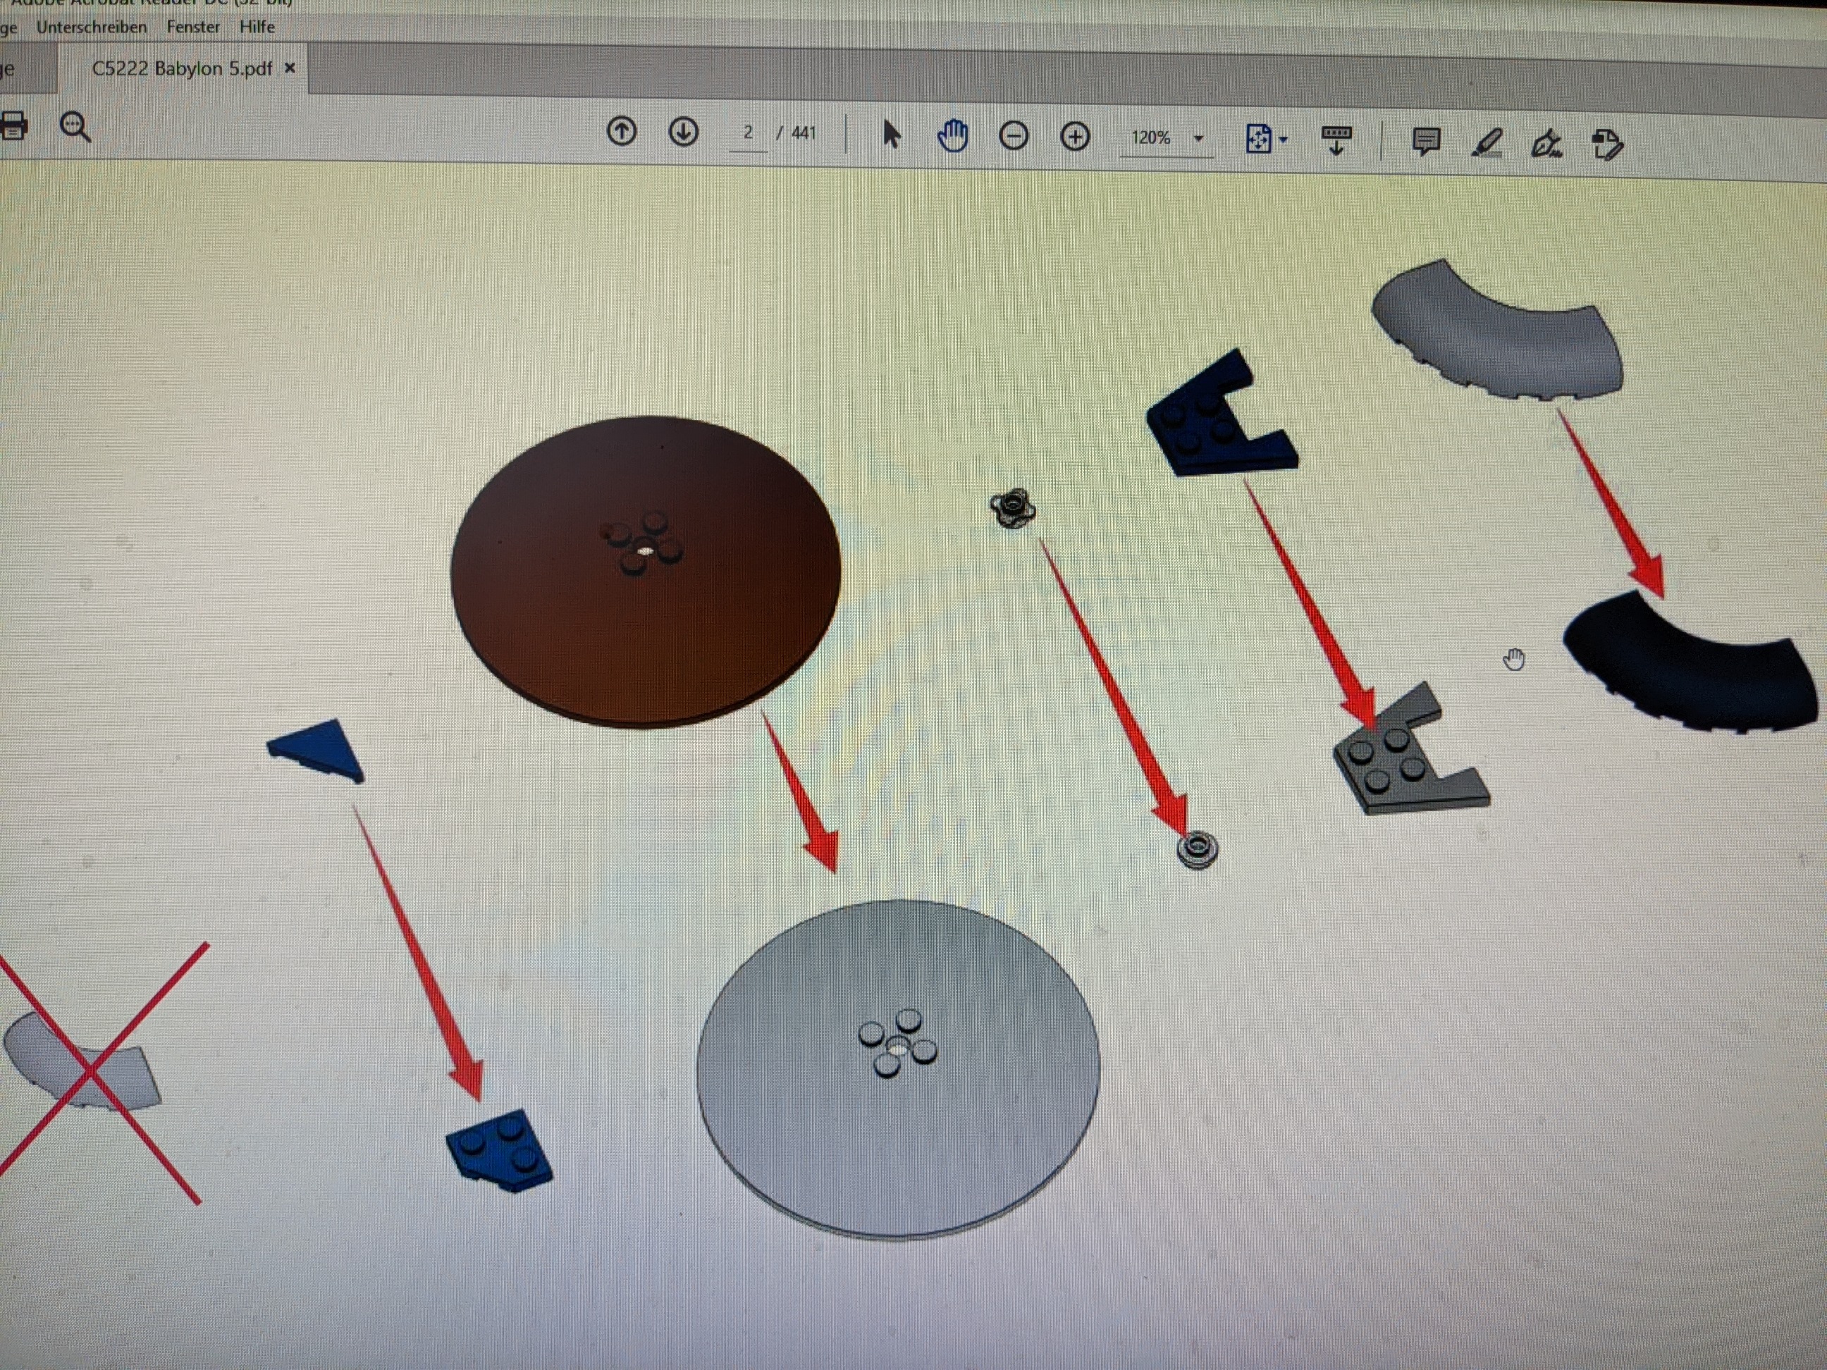
Task: Click the zoom in plus icon
Action: point(1074,136)
